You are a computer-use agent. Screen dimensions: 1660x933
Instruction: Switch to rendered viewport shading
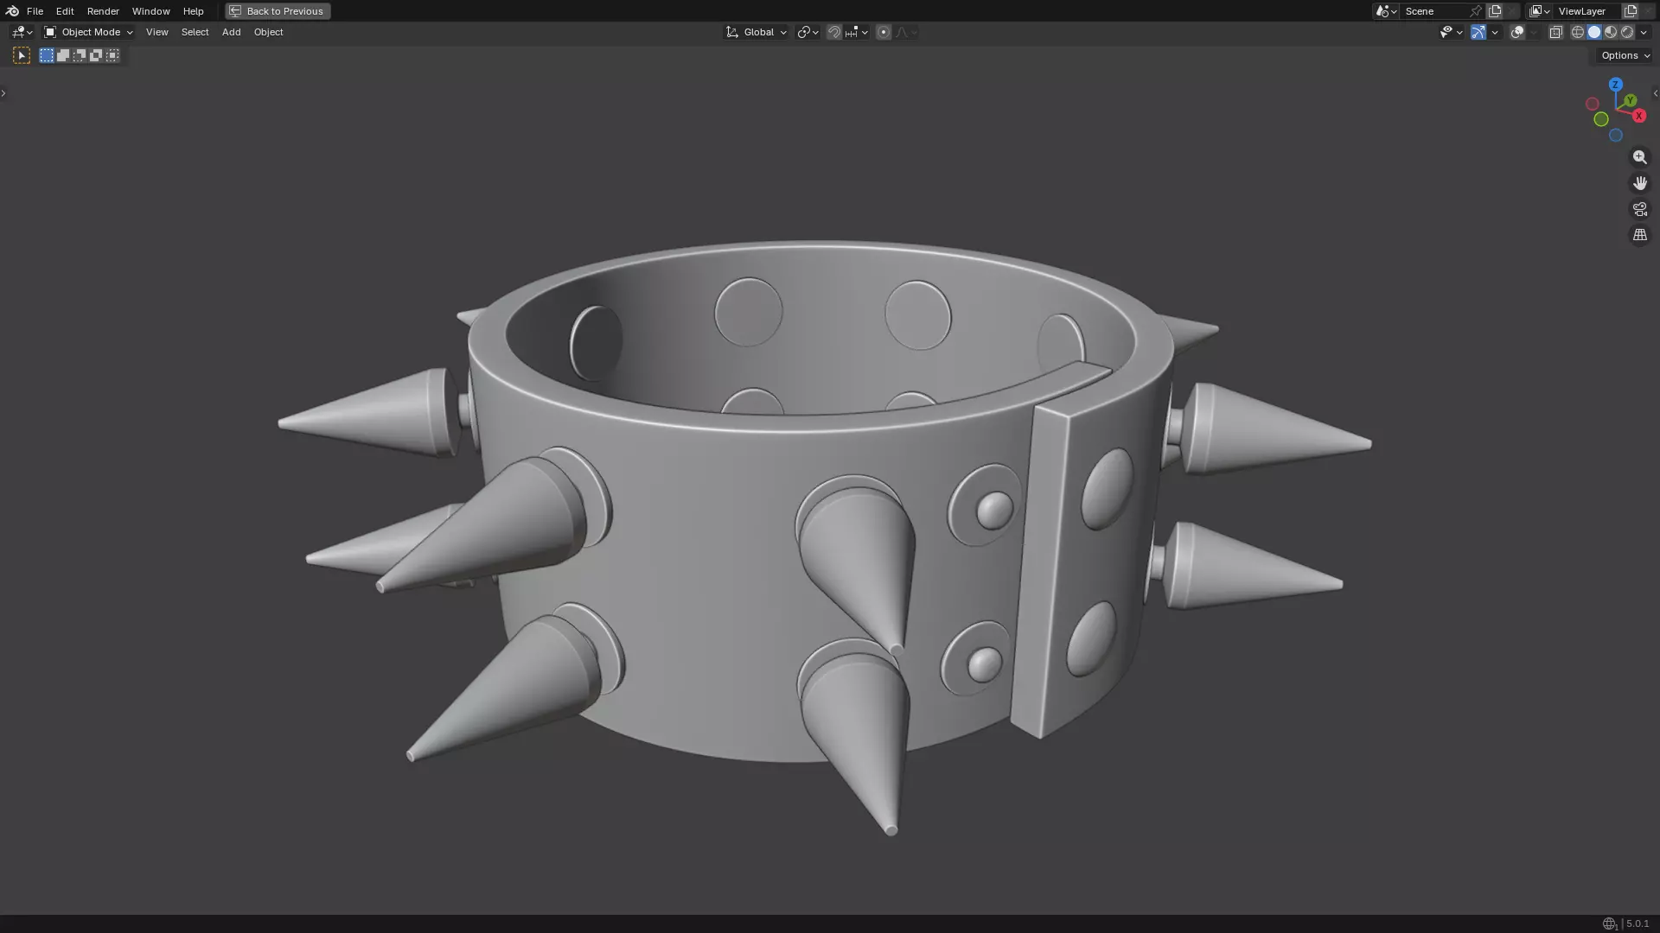tap(1627, 32)
